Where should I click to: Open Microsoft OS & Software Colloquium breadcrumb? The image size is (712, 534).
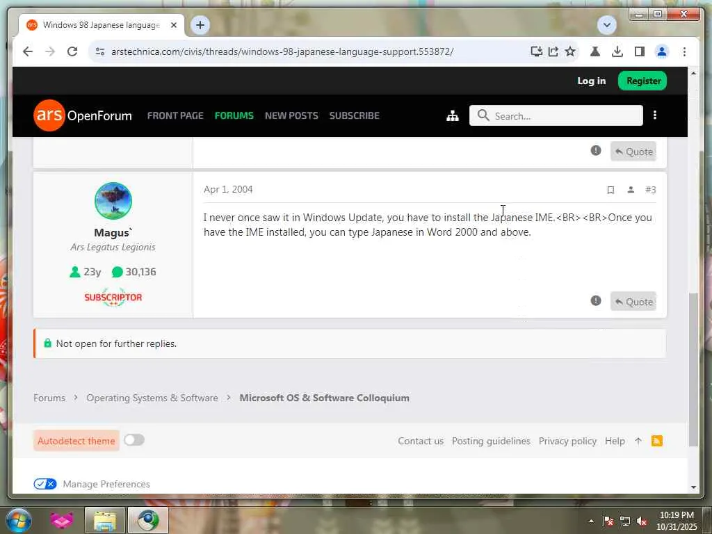tap(324, 398)
